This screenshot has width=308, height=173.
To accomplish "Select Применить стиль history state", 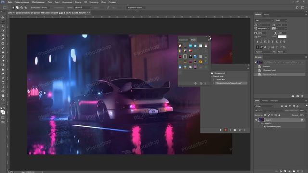I will (269, 74).
